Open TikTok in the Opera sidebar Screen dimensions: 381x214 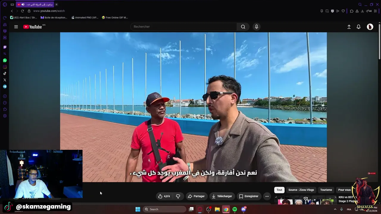tap(5, 73)
